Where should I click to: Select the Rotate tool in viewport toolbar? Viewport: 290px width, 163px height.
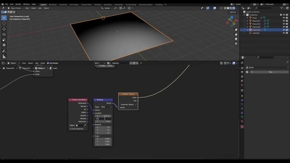[x=4, y=34]
